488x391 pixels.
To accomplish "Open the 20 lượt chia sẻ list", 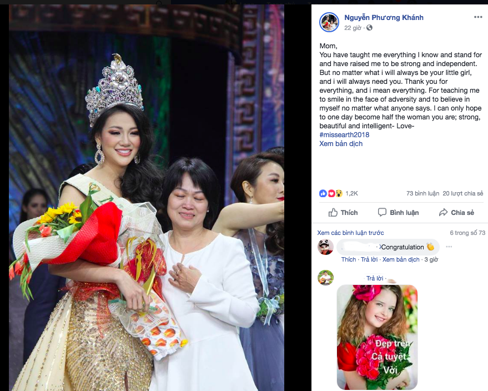I will (x=463, y=193).
